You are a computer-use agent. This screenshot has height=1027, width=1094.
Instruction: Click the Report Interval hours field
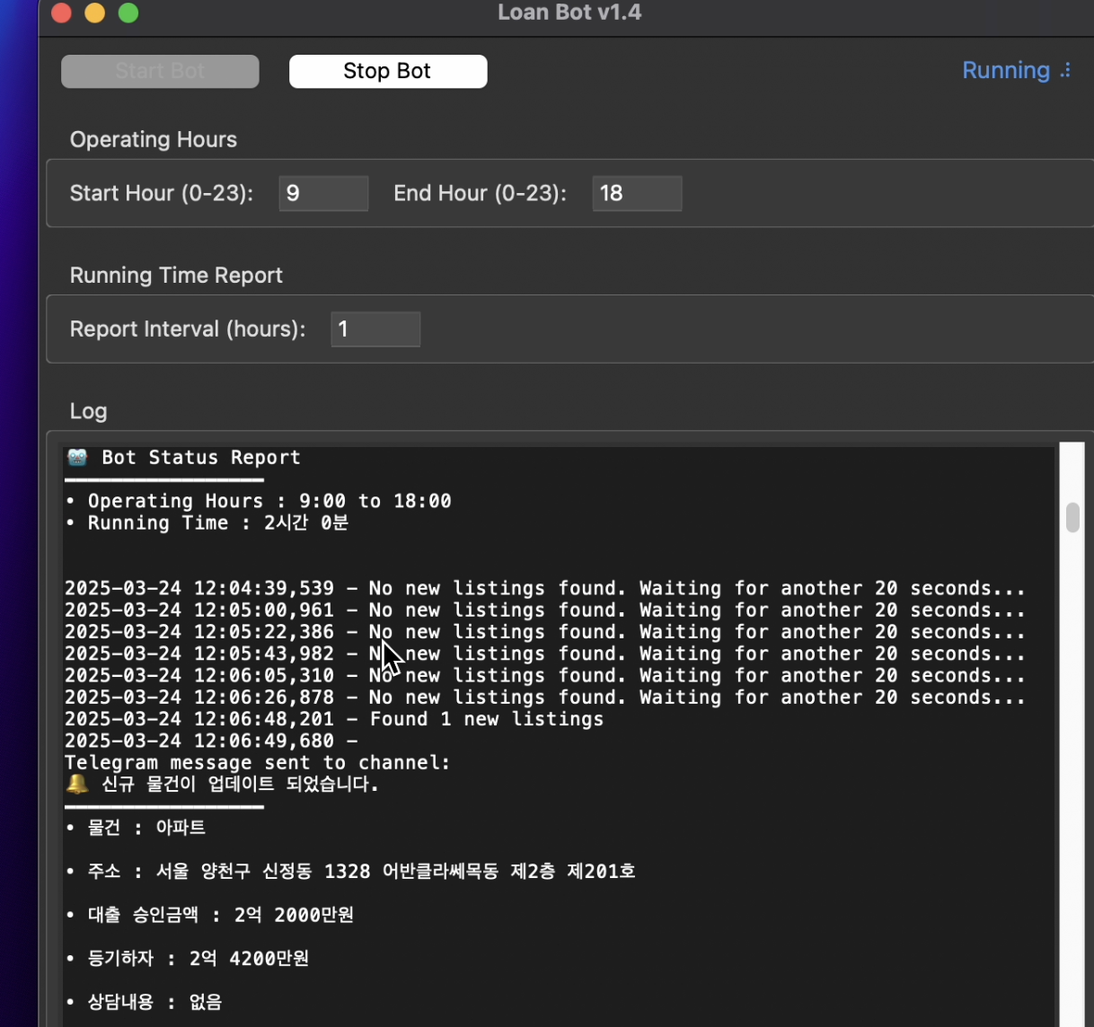click(x=375, y=329)
